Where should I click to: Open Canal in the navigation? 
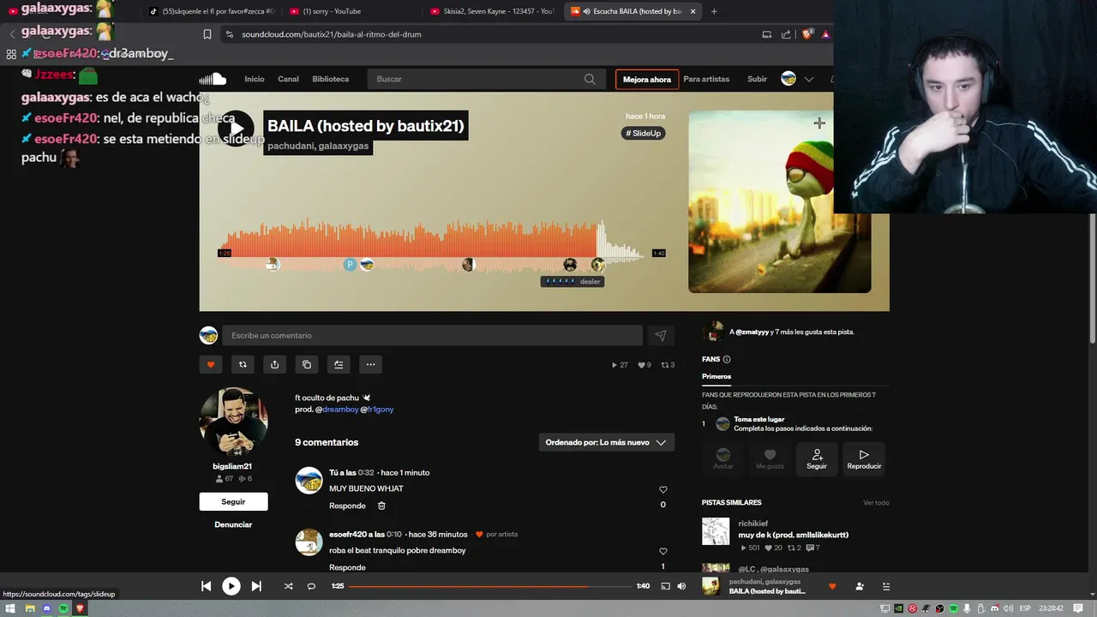[288, 79]
